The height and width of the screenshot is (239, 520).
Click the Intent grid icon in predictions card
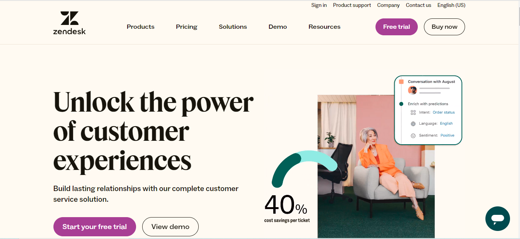pos(413,112)
